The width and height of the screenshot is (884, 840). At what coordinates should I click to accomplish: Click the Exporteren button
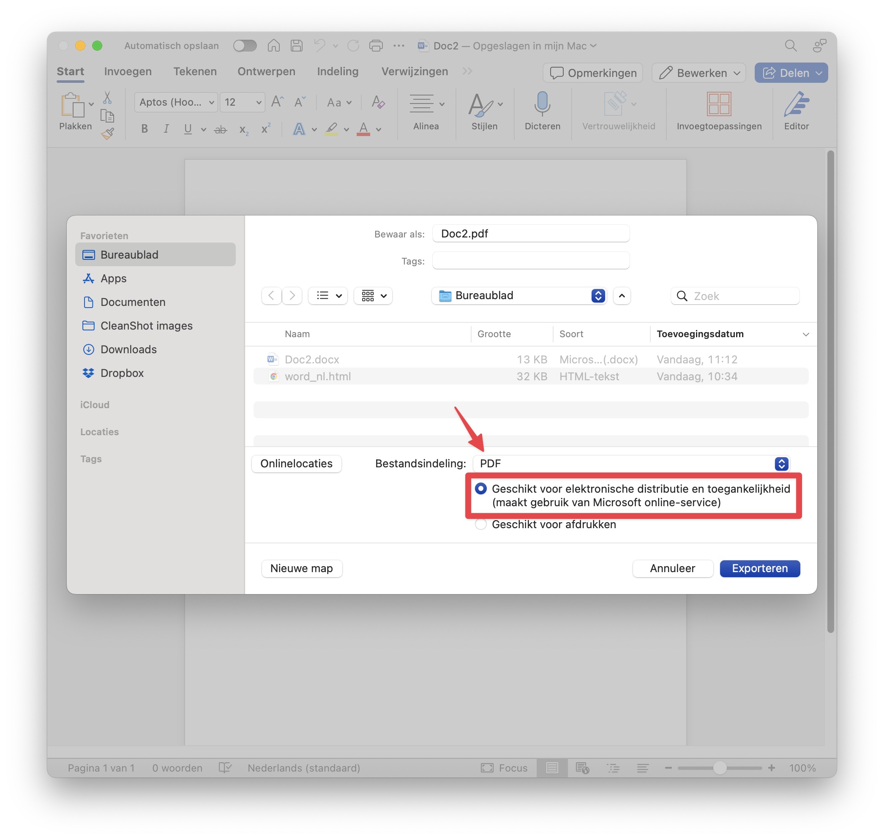click(x=759, y=568)
